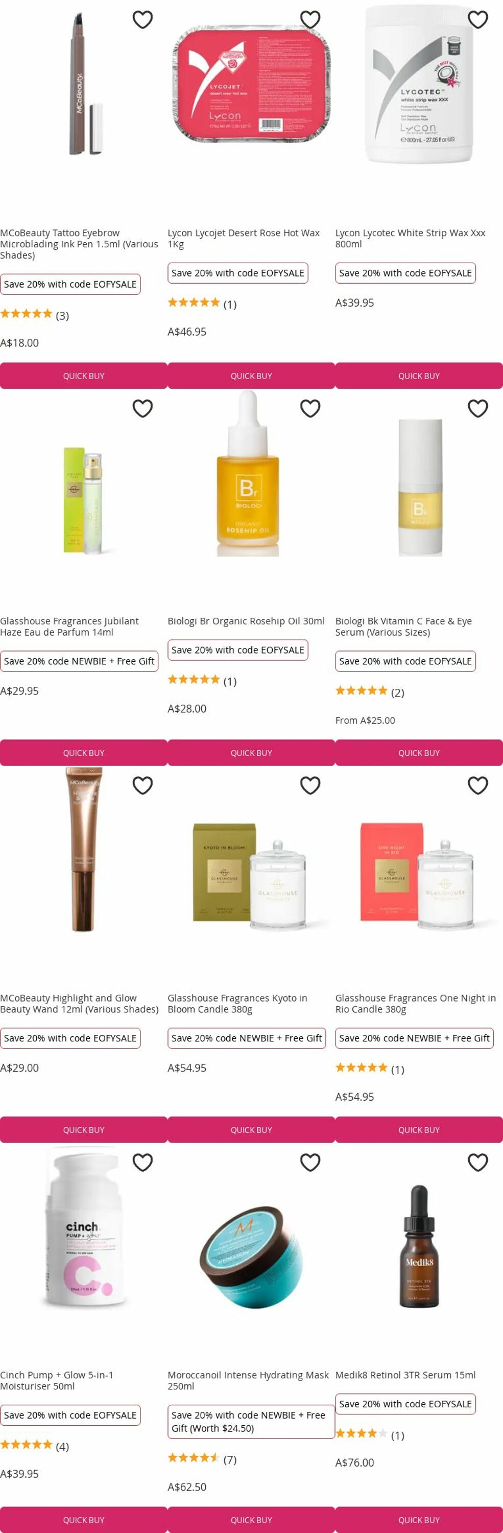Click the Moroccanoil mask product image

pos(251,1245)
